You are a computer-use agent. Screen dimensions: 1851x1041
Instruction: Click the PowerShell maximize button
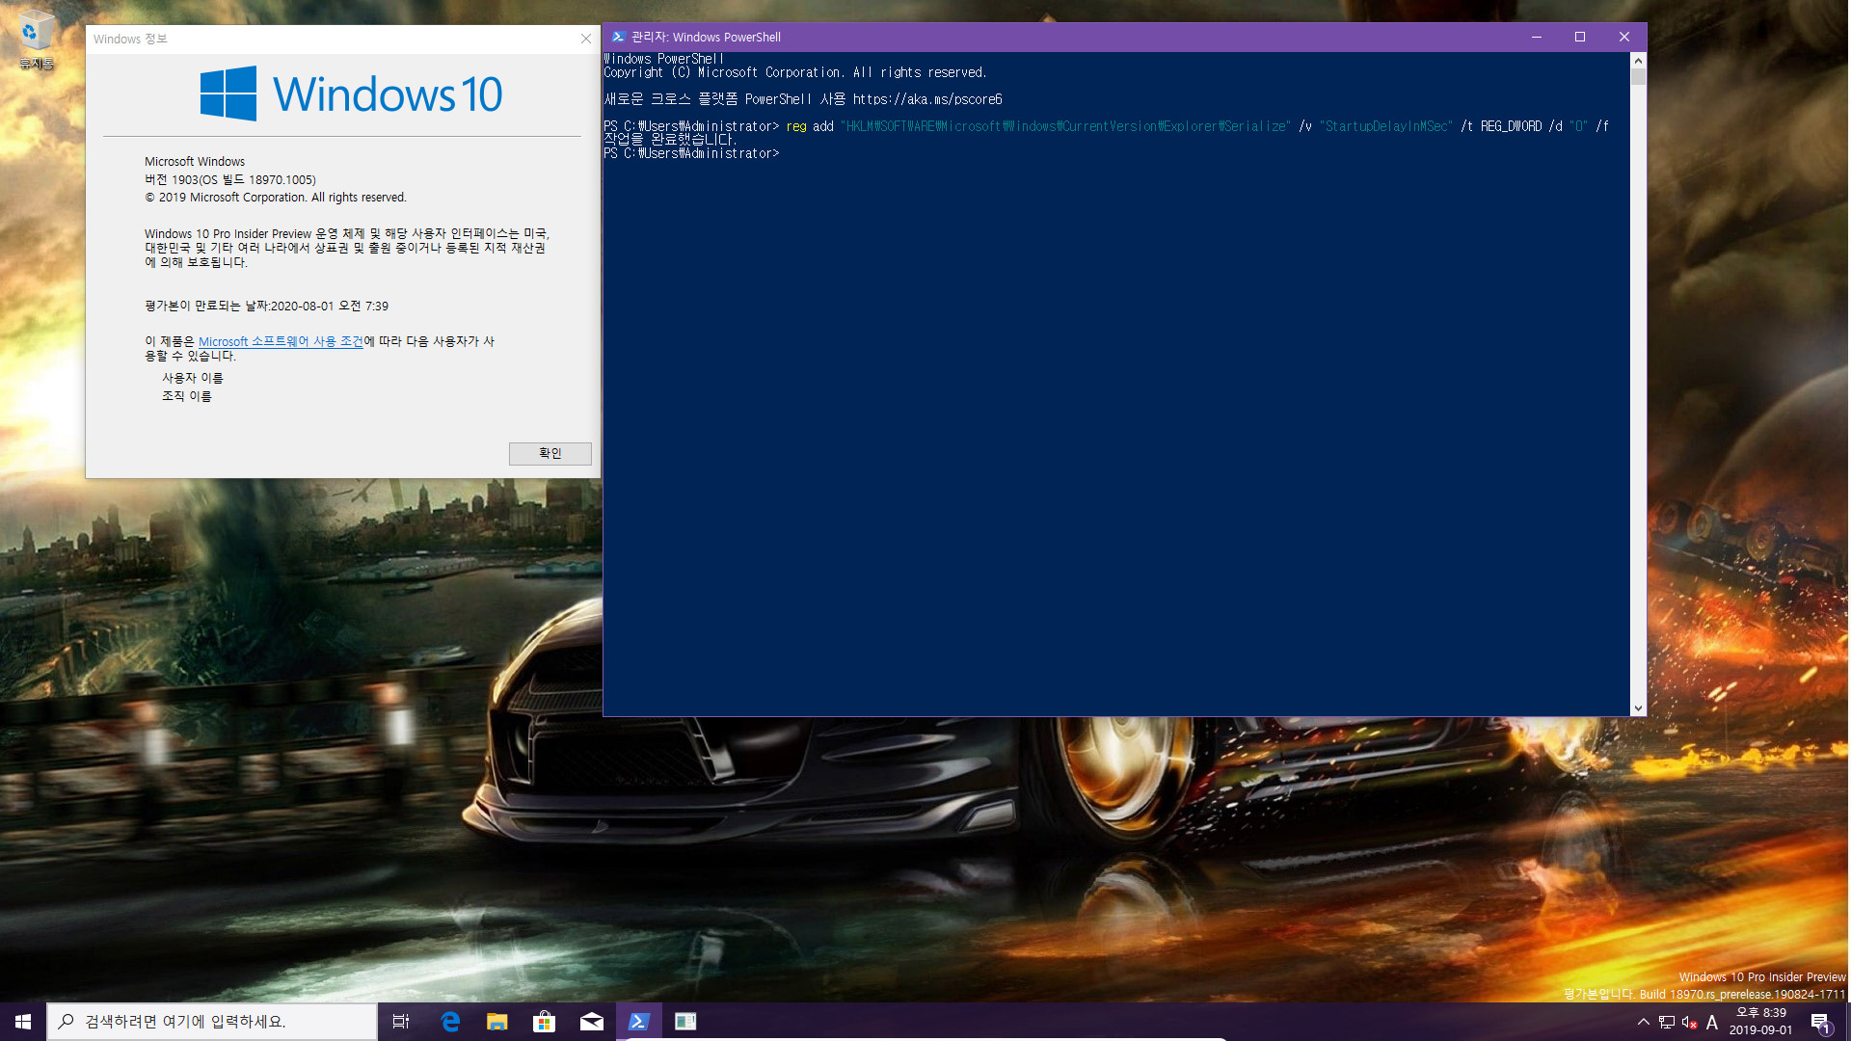(x=1580, y=37)
